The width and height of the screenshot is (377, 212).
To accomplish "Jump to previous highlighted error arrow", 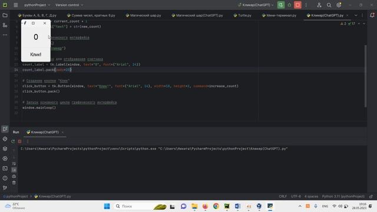I will 359,24.
